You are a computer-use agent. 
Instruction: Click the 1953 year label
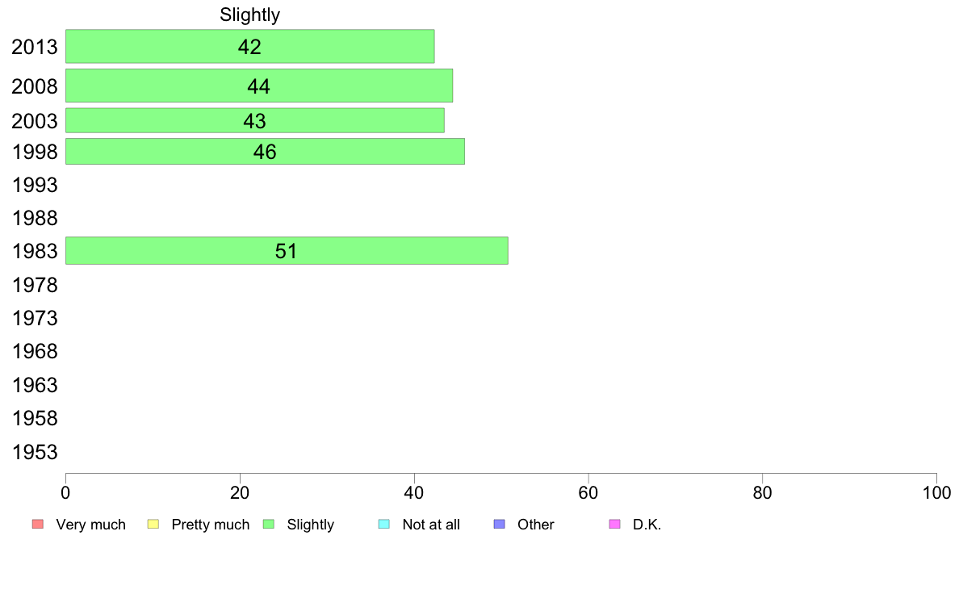(35, 453)
